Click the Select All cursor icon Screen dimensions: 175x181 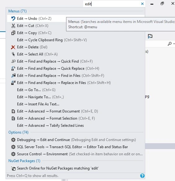[13, 54]
